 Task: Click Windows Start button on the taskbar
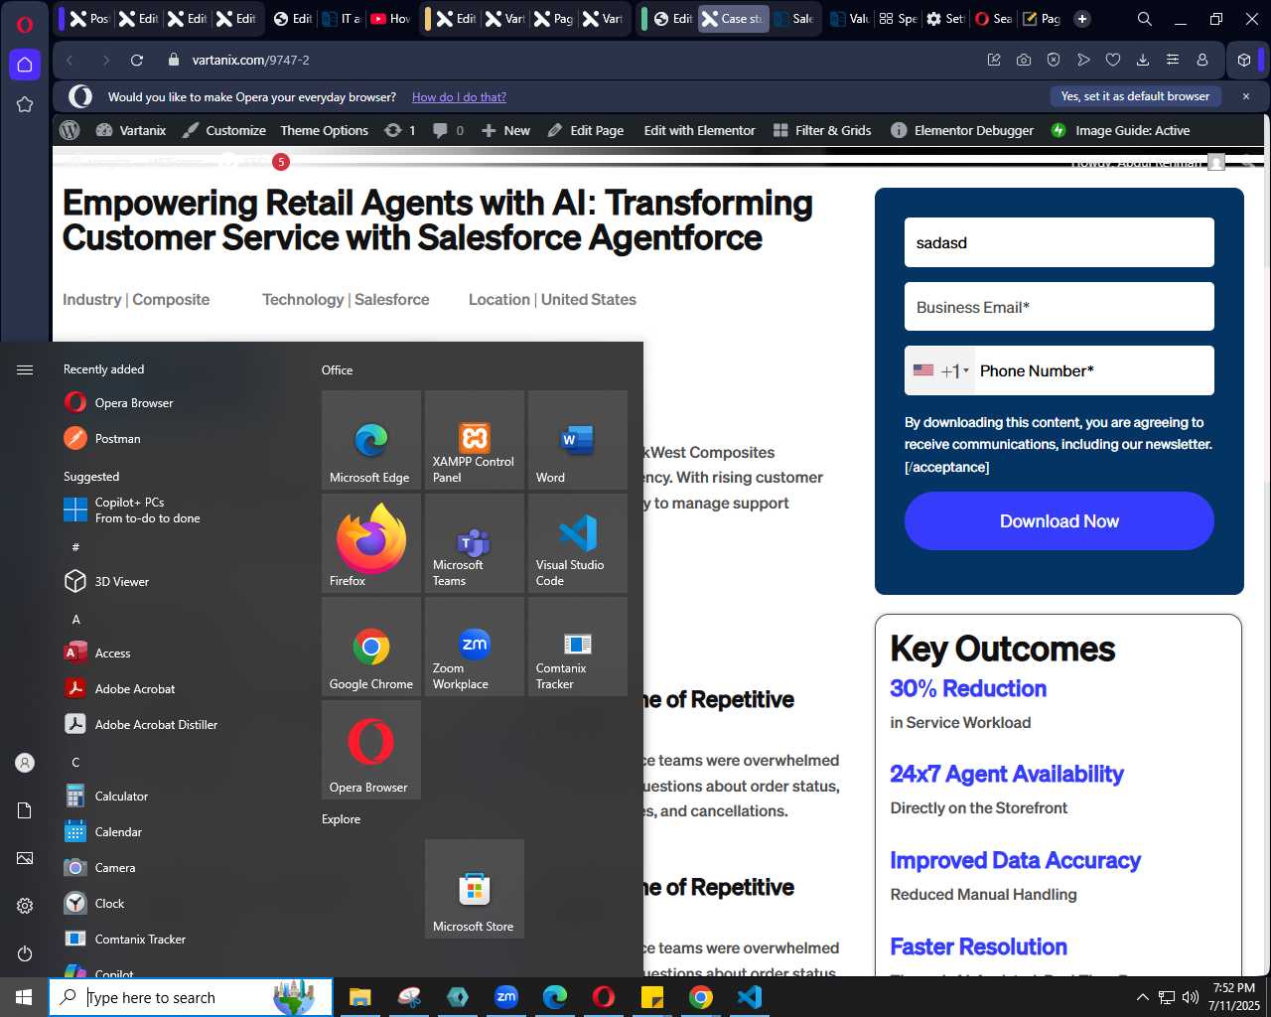coord(24,997)
